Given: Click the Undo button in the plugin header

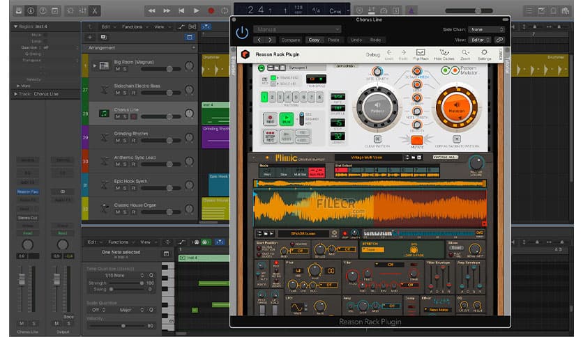Looking at the screenshot, I should [x=356, y=40].
